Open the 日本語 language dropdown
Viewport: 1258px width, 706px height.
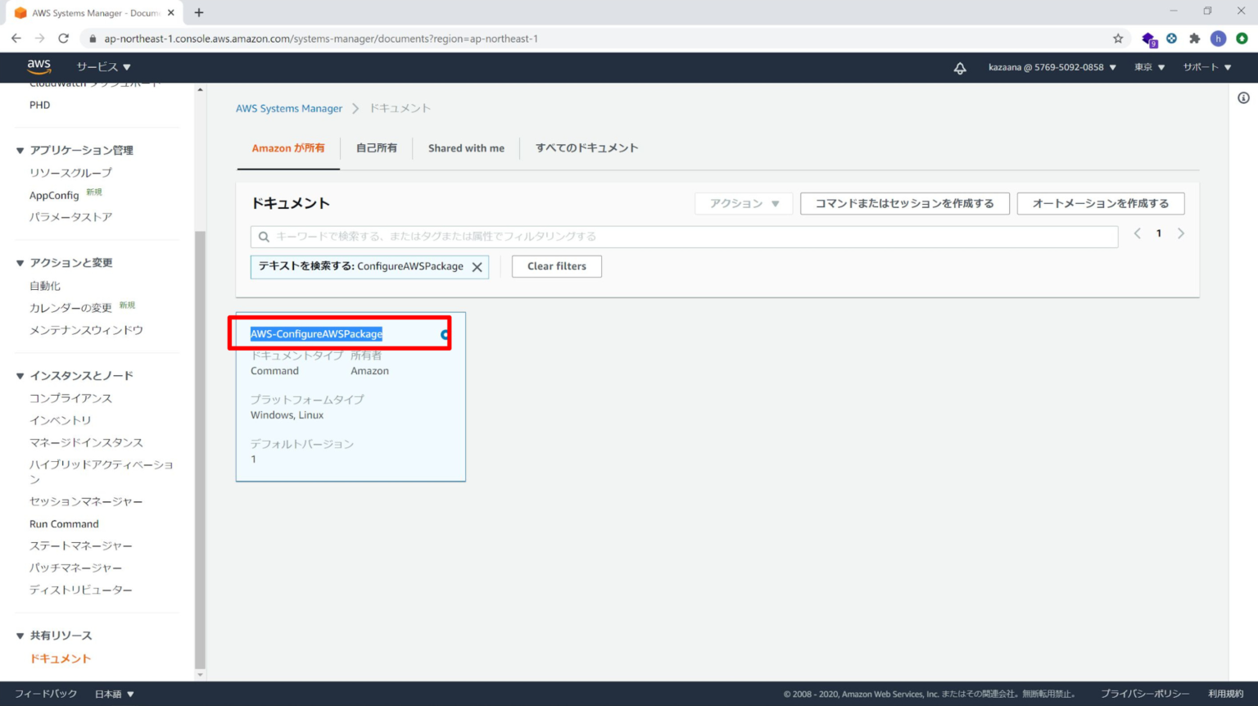tap(113, 693)
